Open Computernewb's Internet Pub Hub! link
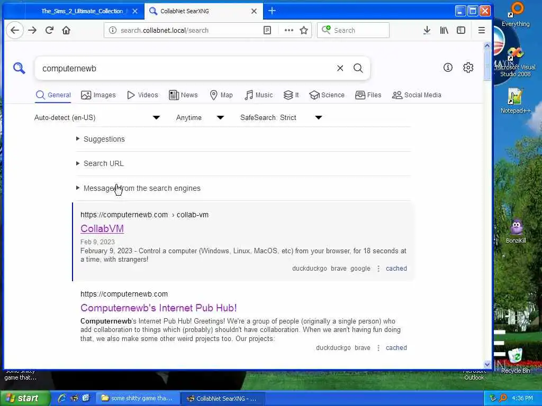Viewport: 542px width, 406px height. click(159, 308)
